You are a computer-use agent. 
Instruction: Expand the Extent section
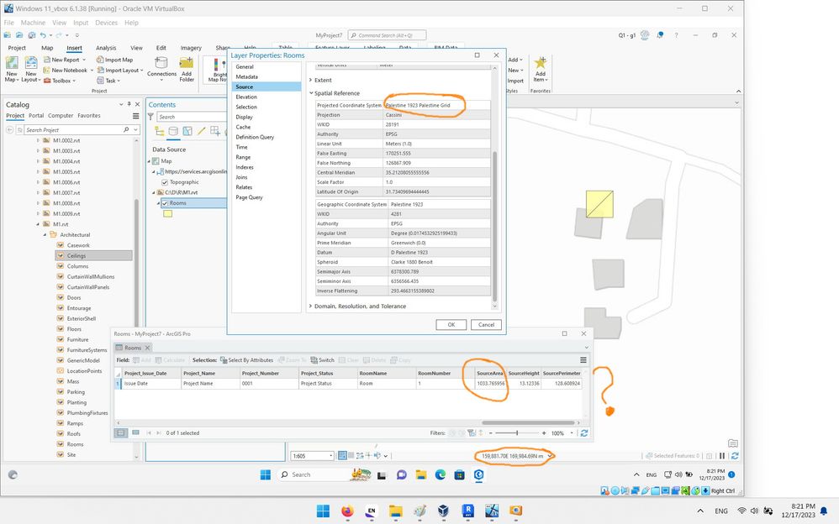coord(311,81)
